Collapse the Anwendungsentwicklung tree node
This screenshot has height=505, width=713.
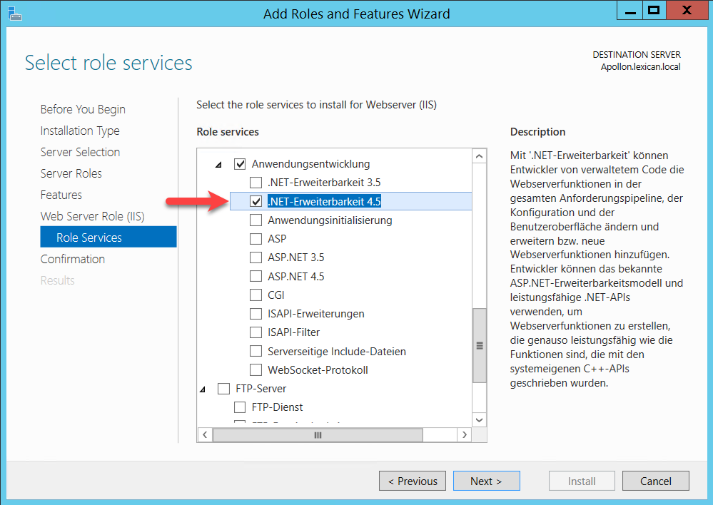[219, 165]
